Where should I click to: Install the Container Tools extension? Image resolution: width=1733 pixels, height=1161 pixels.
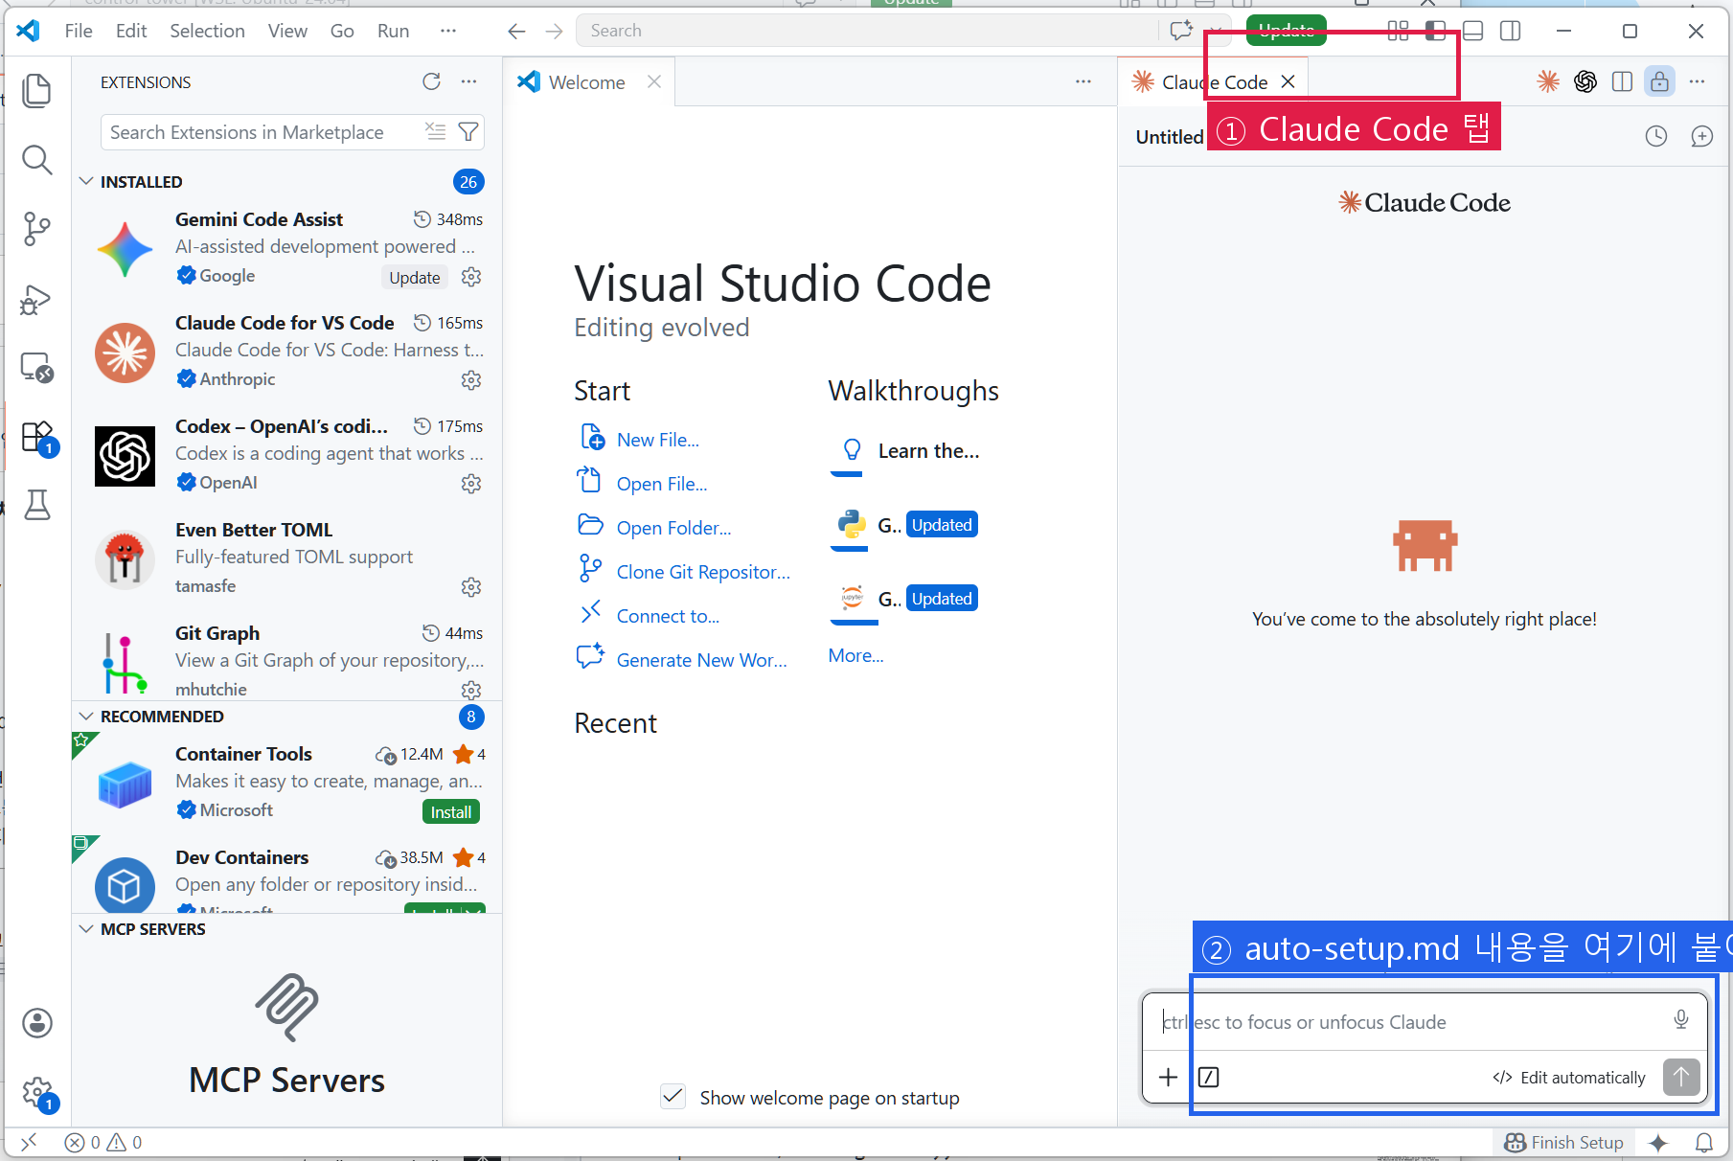(451, 811)
